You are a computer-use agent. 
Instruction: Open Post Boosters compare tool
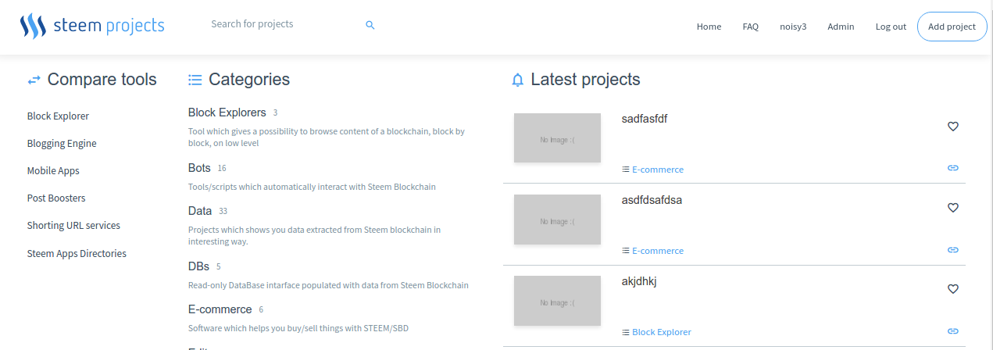click(56, 198)
